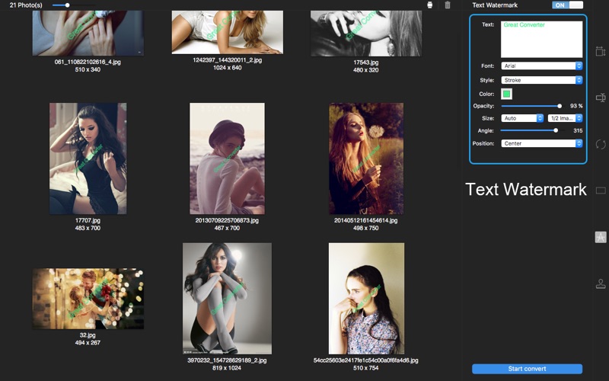Select the text watermark tool icon
This screenshot has height=381, width=609.
pos(601,237)
